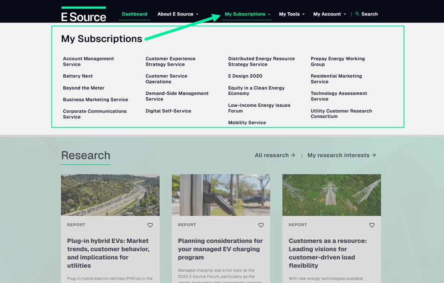Favorite the Customers as a resource report
This screenshot has width=444, height=283.
tap(372, 225)
